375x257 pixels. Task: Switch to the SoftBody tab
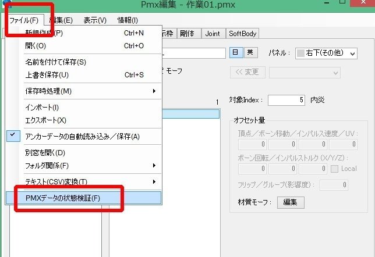[x=242, y=34]
